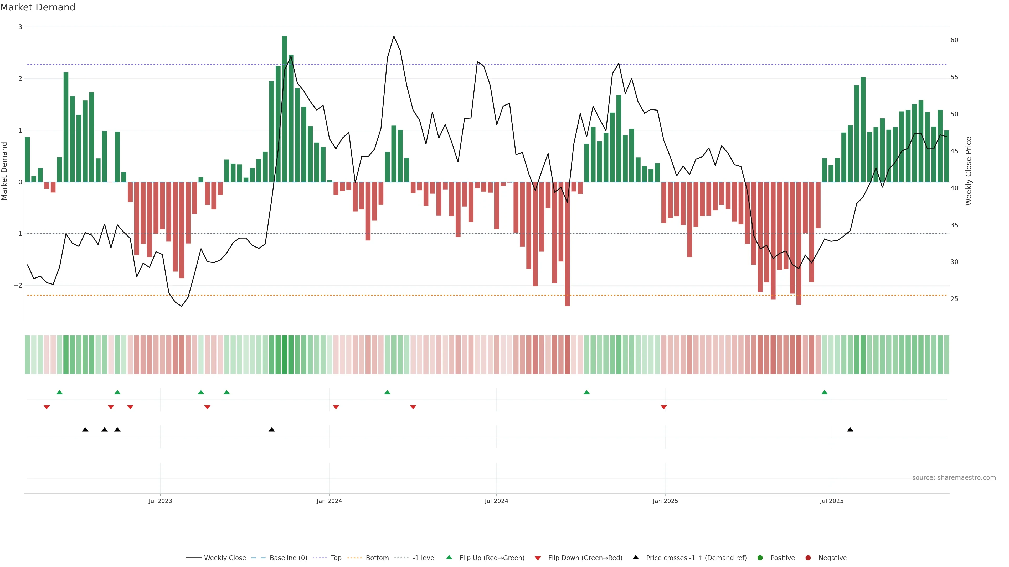The height and width of the screenshot is (567, 1009).
Task: Click the Jan 2024 x-axis label
Action: click(x=329, y=501)
